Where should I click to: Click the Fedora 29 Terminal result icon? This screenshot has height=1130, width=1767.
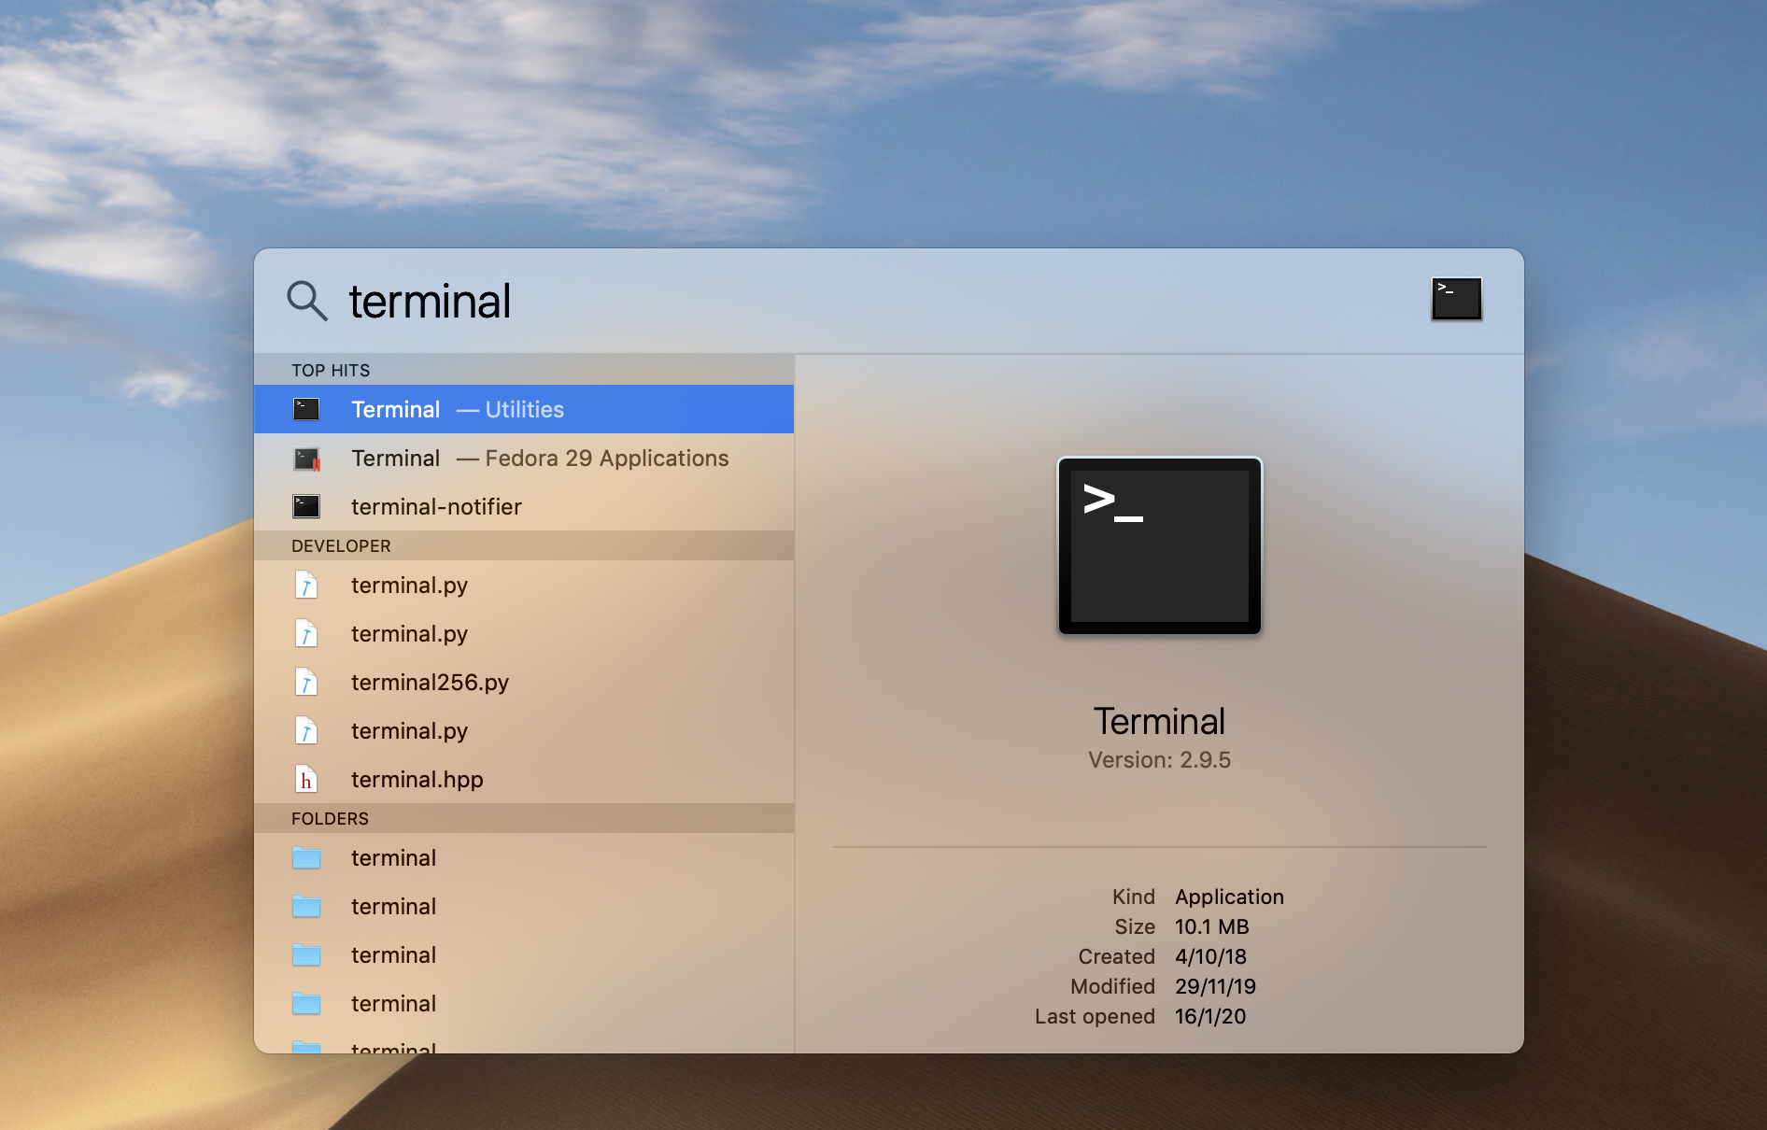(306, 459)
